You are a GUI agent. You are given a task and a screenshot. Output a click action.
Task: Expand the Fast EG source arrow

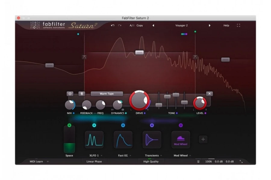click(130, 155)
